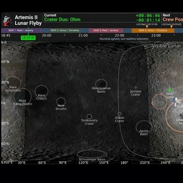Click the 20:00 timeline label
Image resolution: width=183 pixels, height=183 pixels.
[x=47, y=35]
